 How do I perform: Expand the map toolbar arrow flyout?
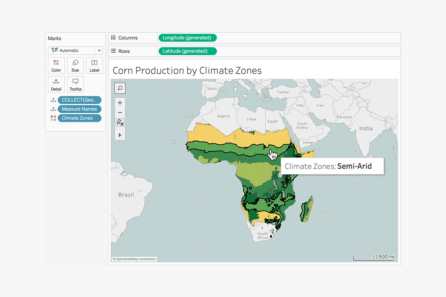click(x=120, y=135)
